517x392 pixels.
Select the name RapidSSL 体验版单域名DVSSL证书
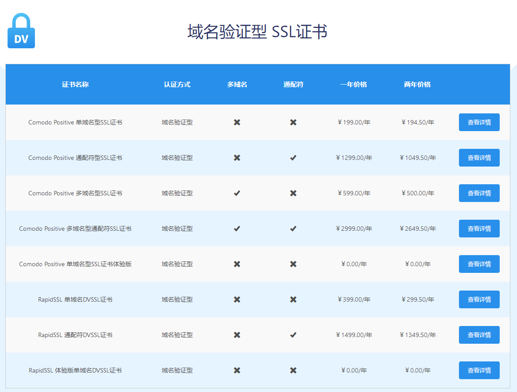coord(75,371)
